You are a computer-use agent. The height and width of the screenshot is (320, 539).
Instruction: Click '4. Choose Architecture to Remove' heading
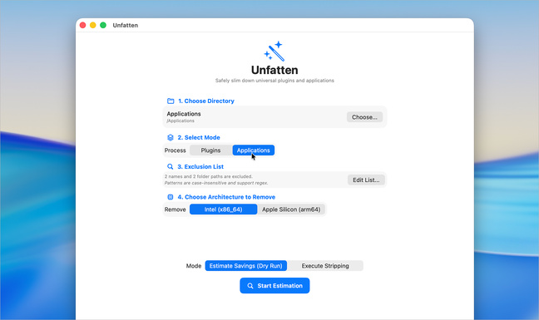click(226, 197)
